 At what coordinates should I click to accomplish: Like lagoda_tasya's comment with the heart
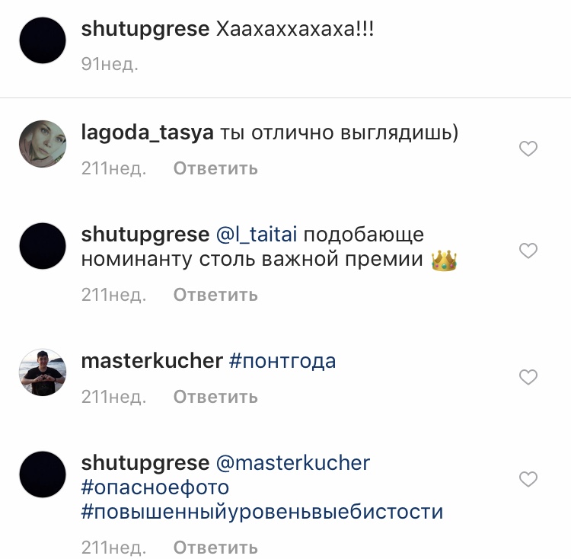coord(528,149)
